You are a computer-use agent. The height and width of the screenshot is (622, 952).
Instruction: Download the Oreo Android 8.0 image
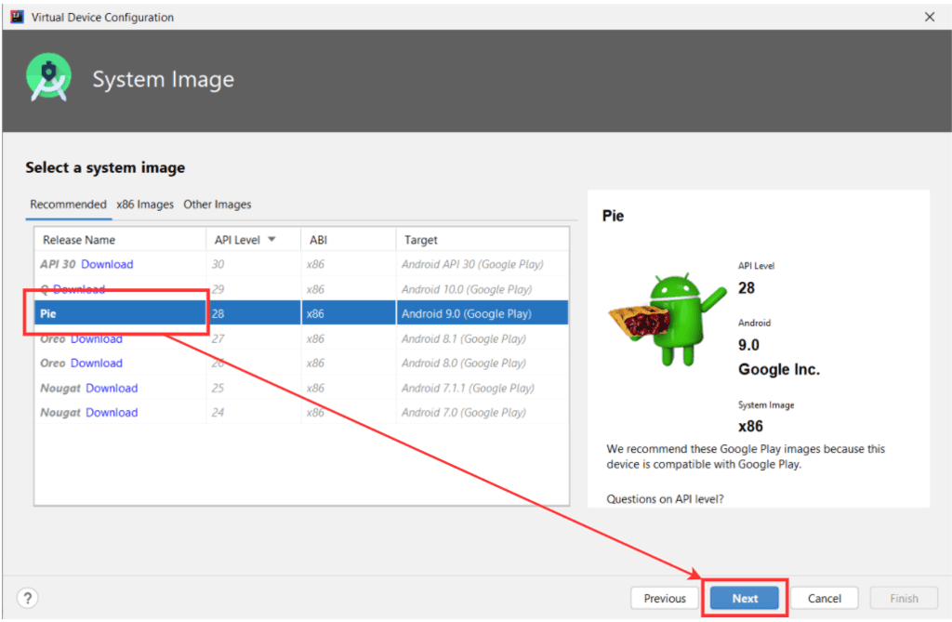(96, 363)
